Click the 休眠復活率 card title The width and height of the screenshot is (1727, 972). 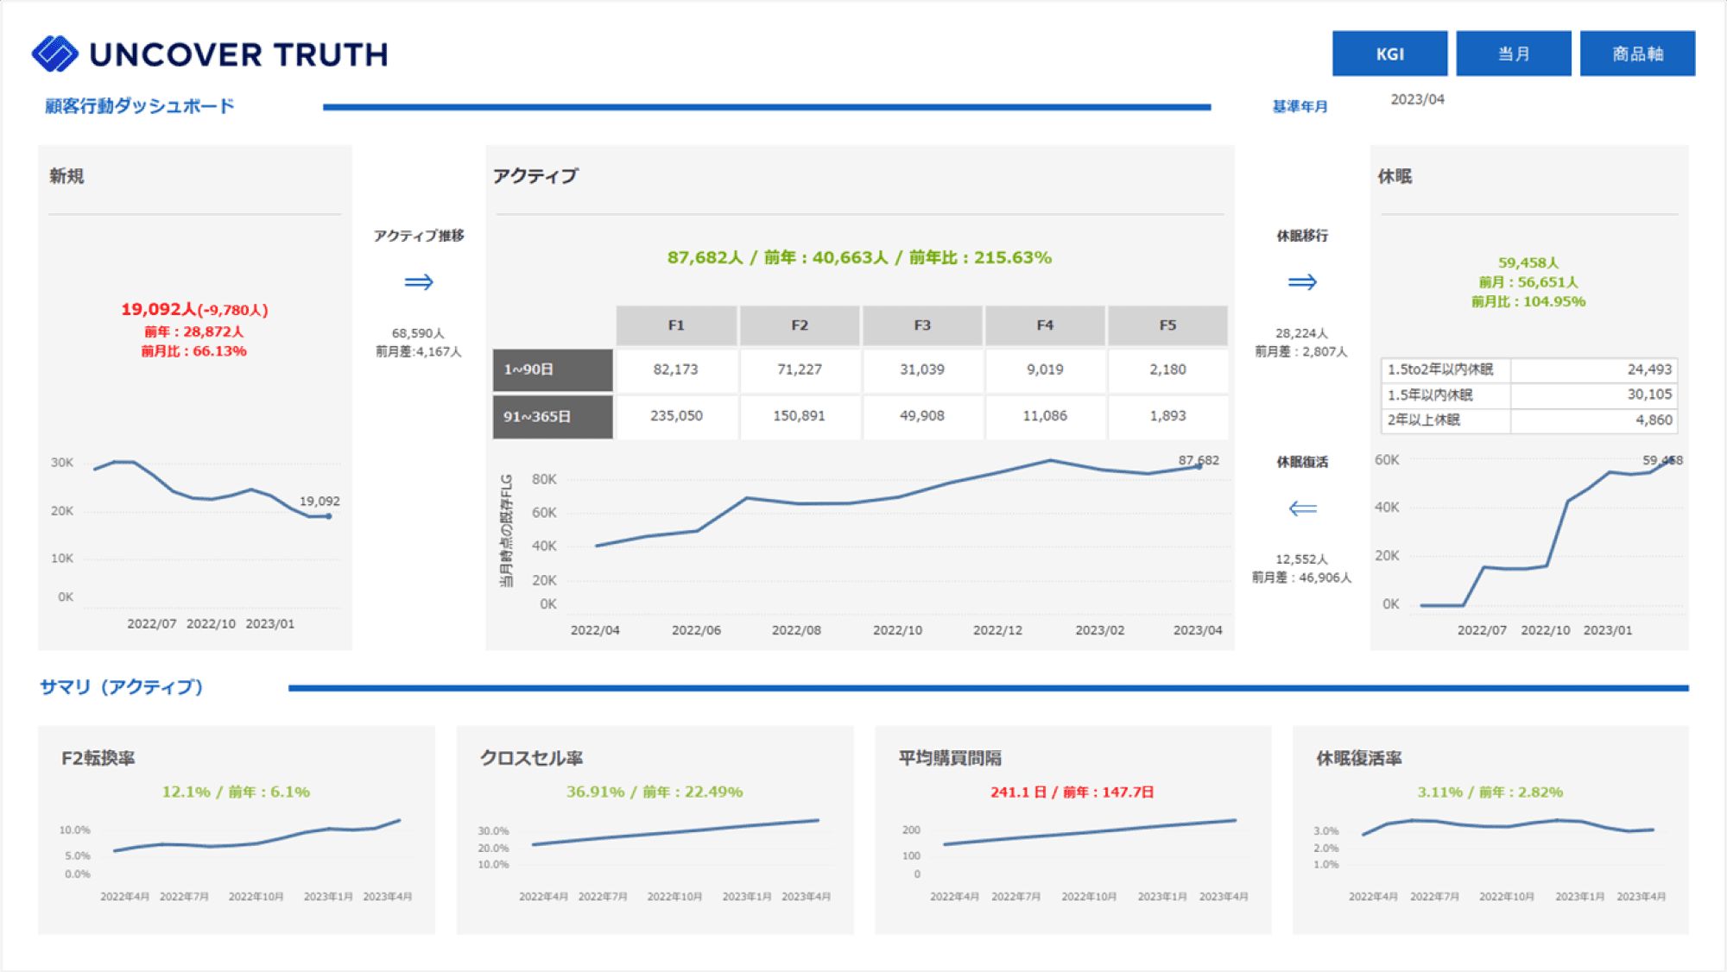pos(1358,758)
